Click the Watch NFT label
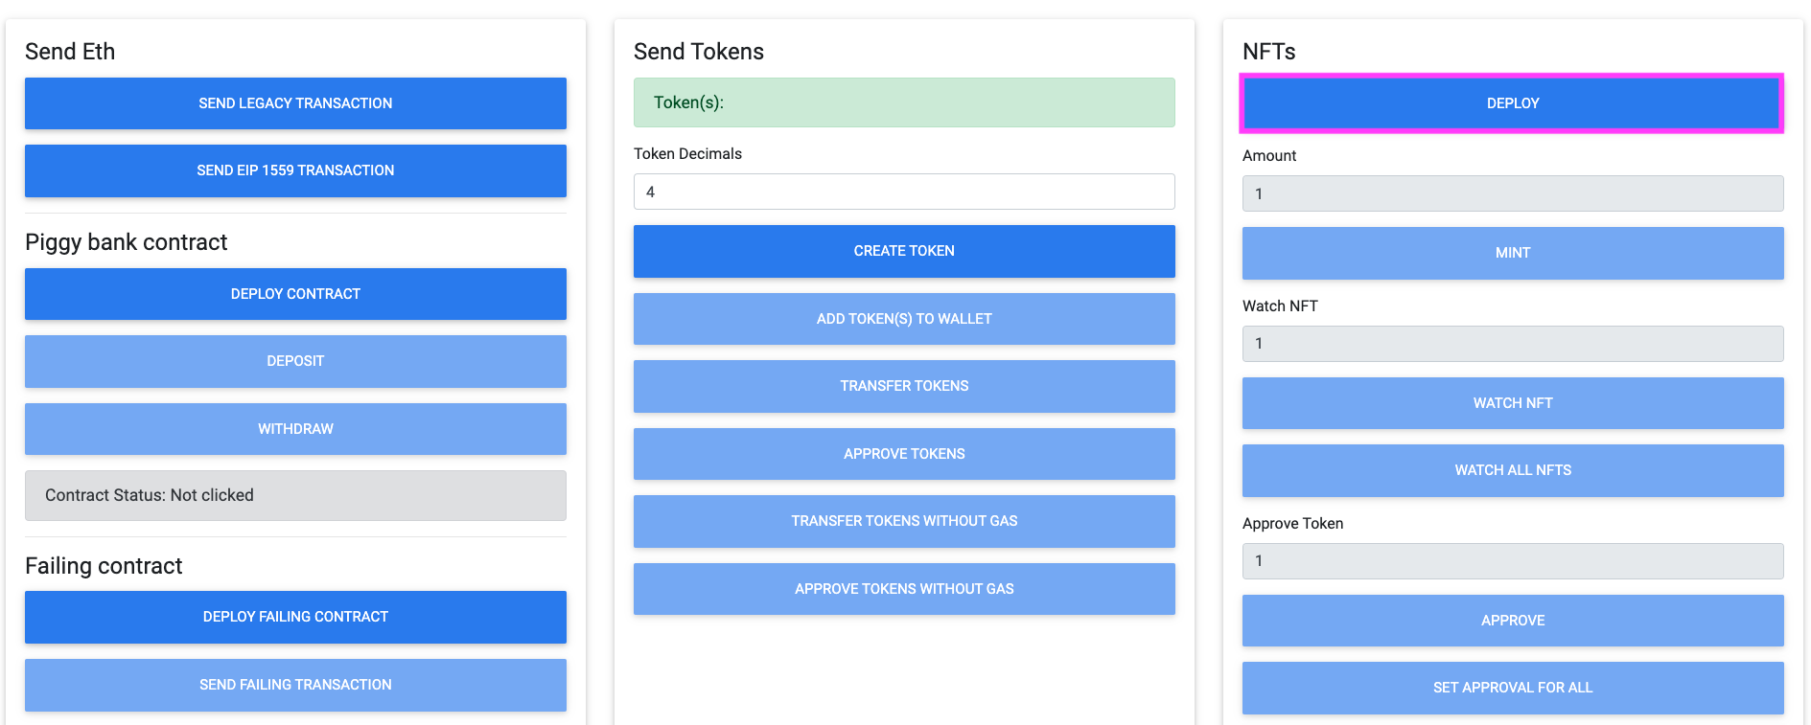 [x=1280, y=306]
